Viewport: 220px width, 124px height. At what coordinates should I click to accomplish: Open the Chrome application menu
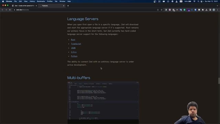[x=9, y=1]
